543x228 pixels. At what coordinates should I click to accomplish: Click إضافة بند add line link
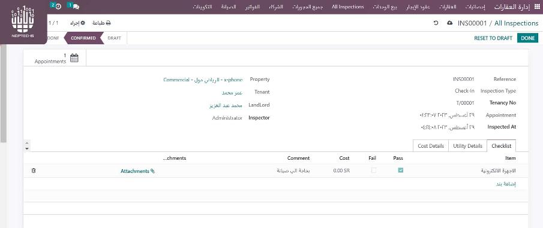coord(506,184)
